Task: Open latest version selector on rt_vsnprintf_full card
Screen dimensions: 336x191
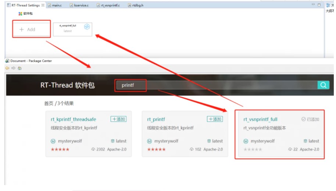Action: point(311,141)
